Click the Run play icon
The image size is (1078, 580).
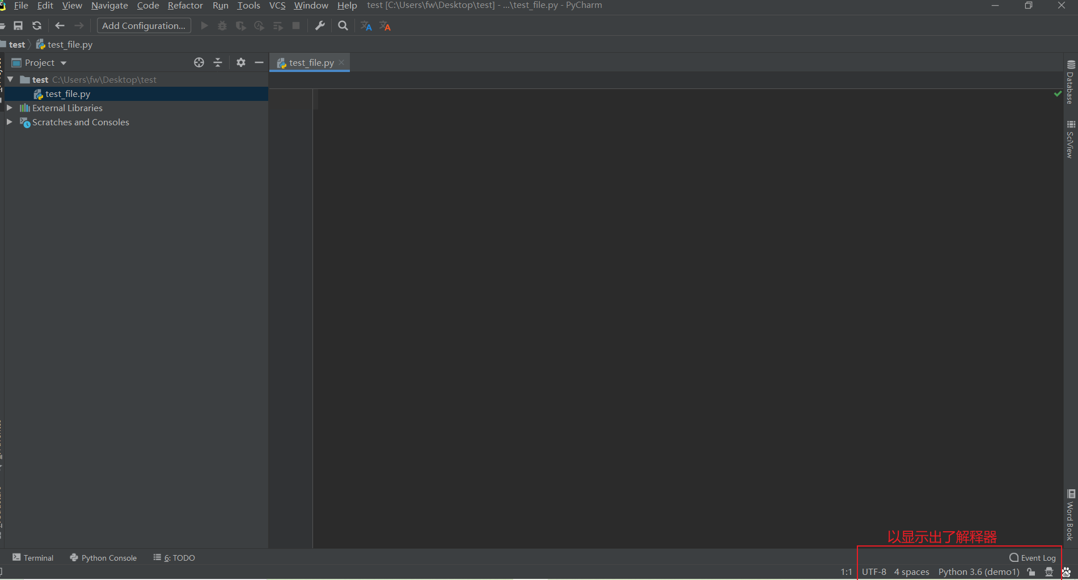point(205,26)
